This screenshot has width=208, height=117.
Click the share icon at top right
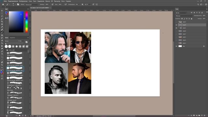(x=206, y=4)
